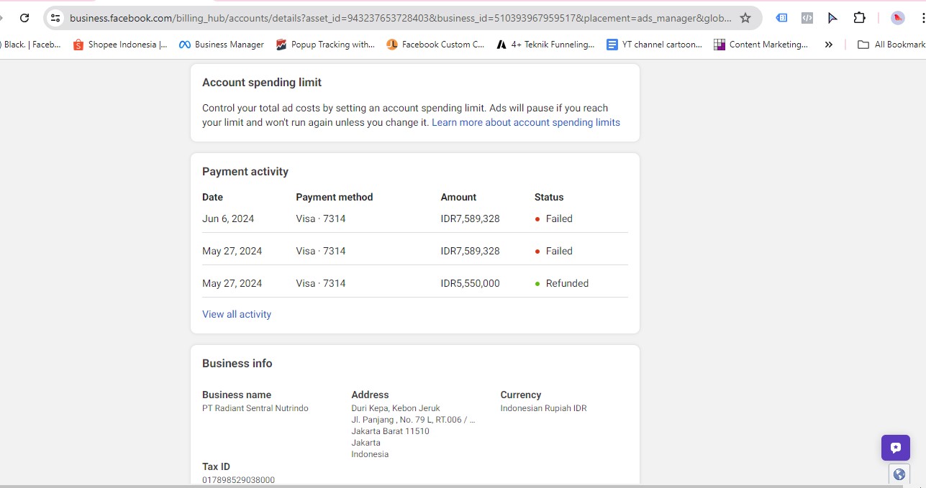Click the Jakarta Barat 11510 address line

coord(390,431)
